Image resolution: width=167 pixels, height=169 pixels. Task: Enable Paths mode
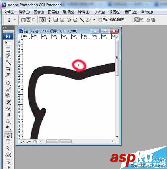click(28, 20)
